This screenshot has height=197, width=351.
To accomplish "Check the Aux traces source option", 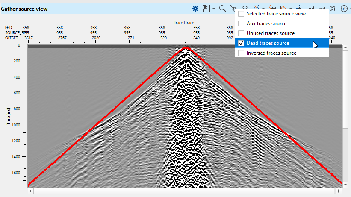I will 241,24.
